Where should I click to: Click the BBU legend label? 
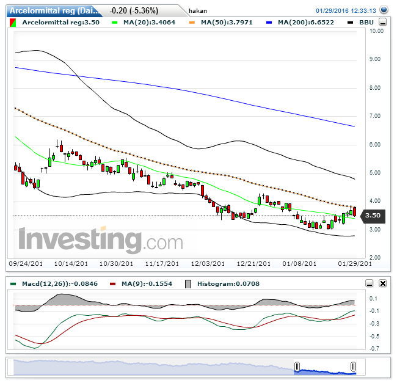(x=366, y=23)
